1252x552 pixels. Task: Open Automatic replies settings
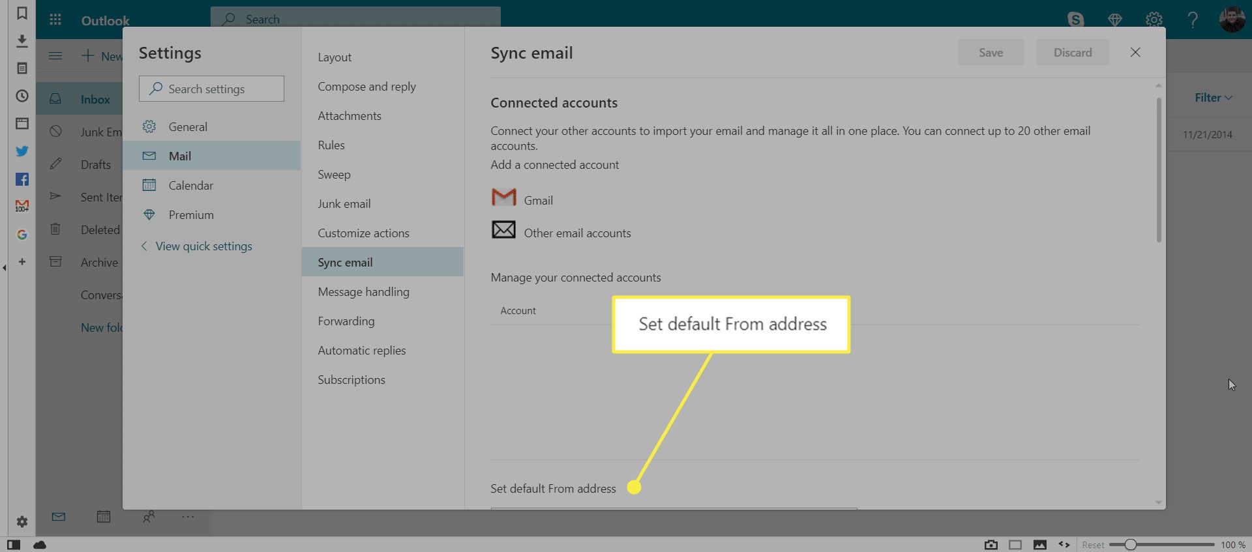(x=383, y=351)
